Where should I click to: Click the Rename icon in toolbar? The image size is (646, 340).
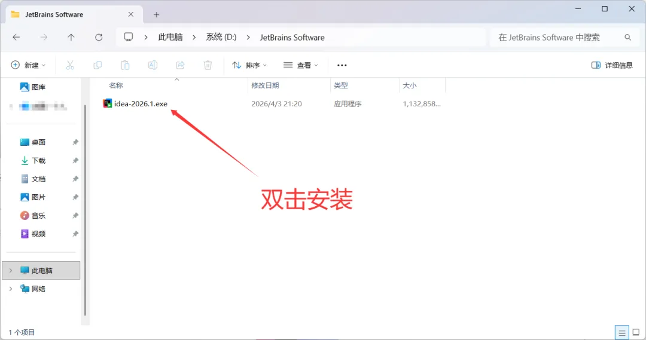153,65
